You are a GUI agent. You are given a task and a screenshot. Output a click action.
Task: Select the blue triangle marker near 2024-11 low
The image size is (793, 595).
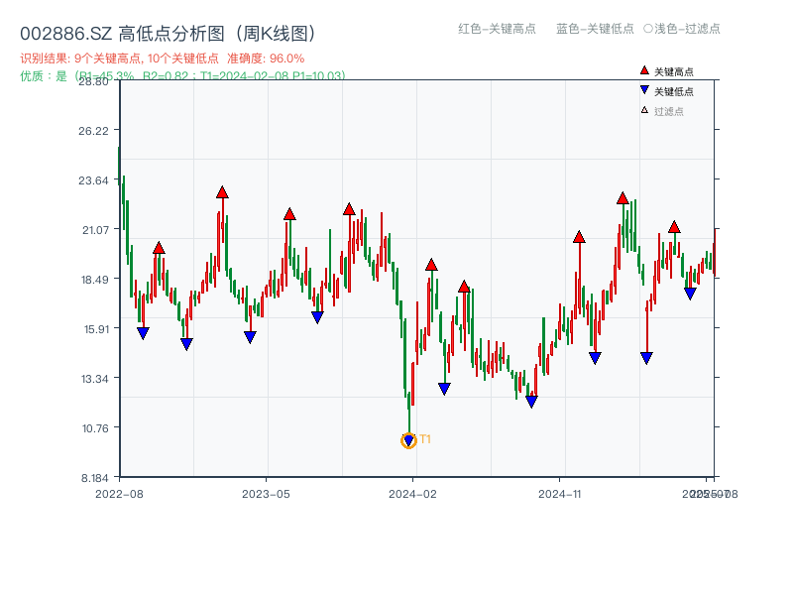[x=532, y=402]
